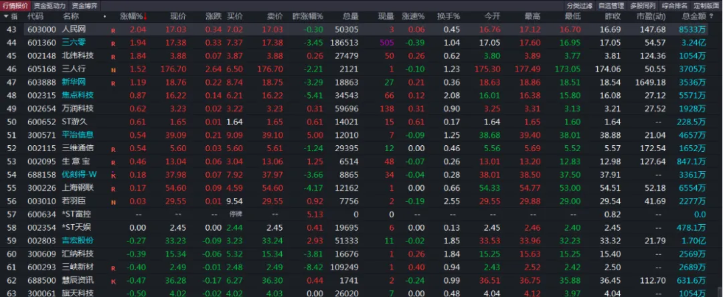Image resolution: width=723 pixels, height=297 pixels.
Task: Sort by 现价 column header
Action: point(178,16)
